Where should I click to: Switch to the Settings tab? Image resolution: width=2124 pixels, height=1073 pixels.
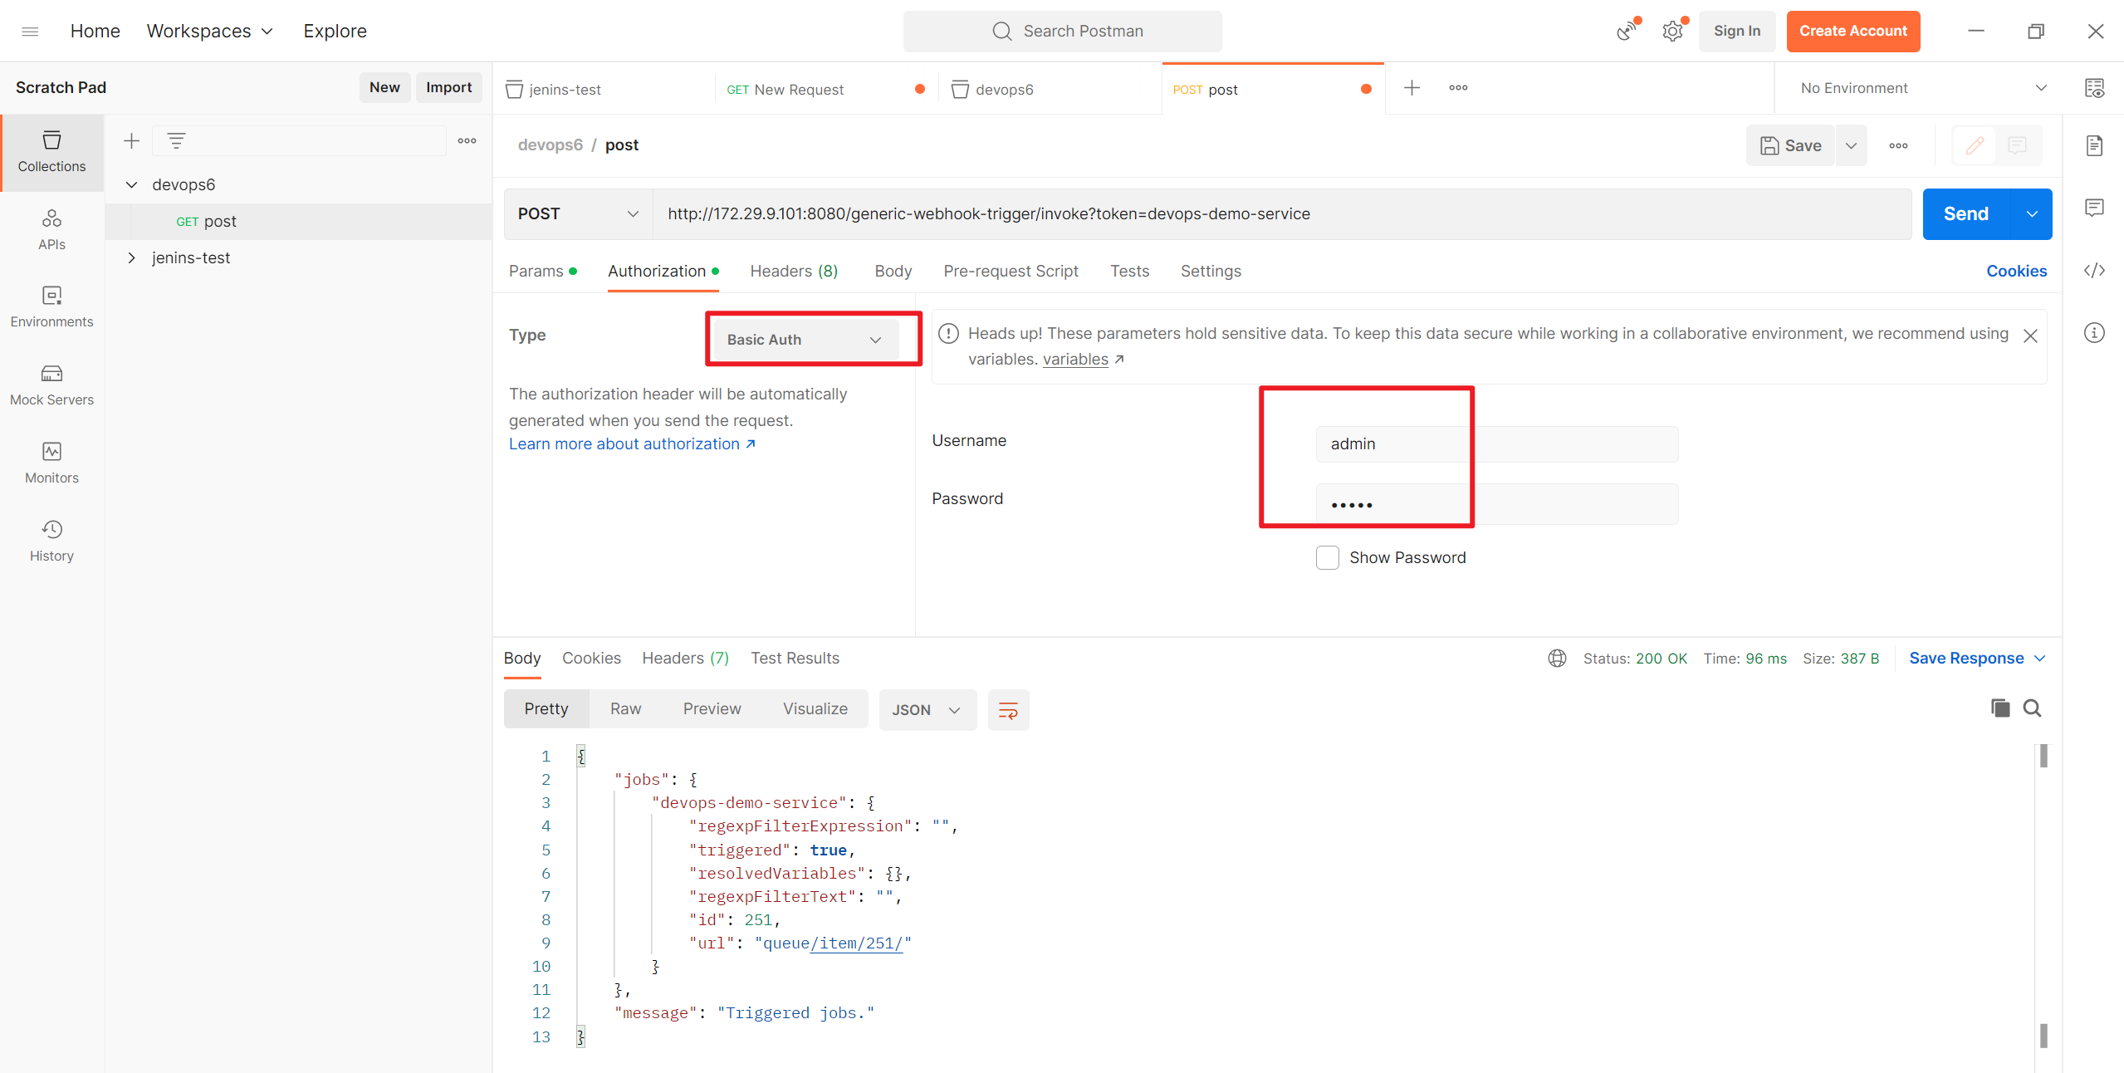coord(1211,272)
